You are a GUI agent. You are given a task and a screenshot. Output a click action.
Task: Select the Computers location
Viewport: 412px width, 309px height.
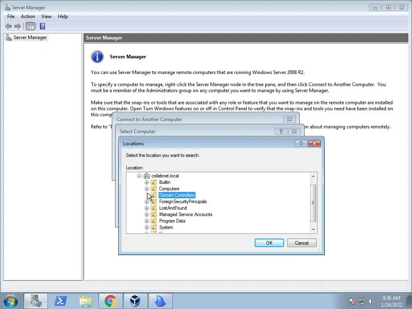tap(169, 189)
